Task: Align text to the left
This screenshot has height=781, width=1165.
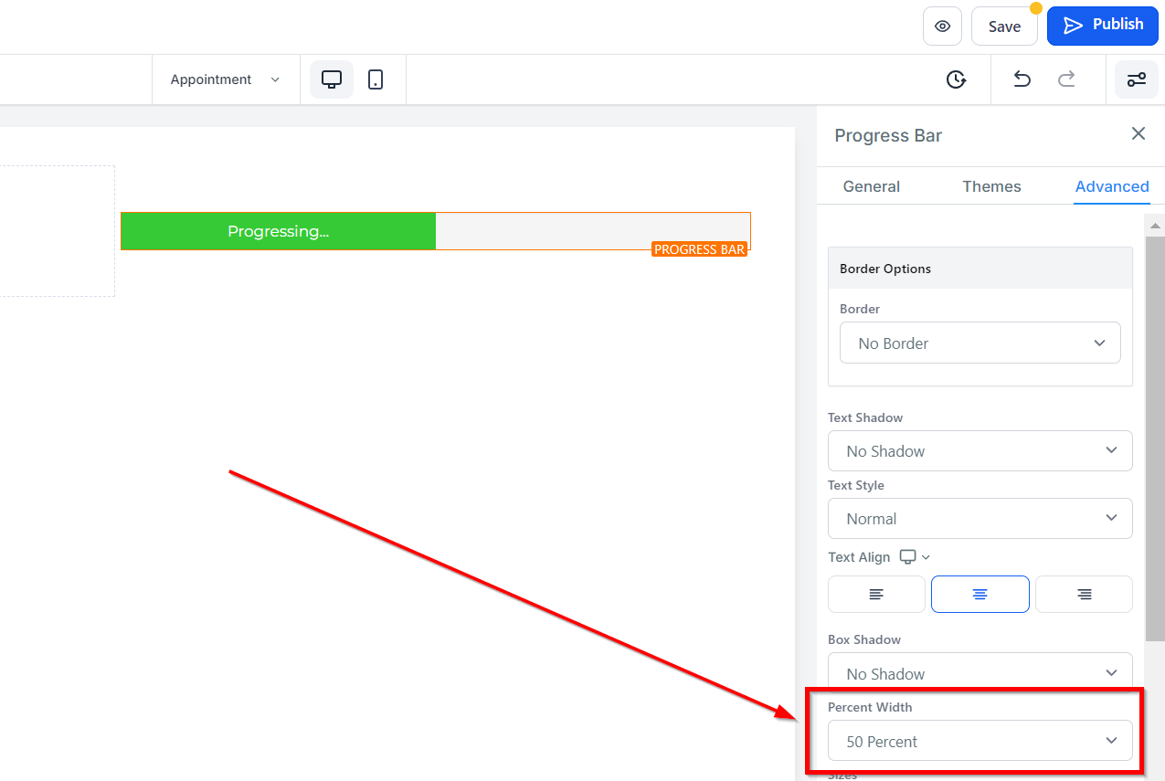Action: point(876,594)
